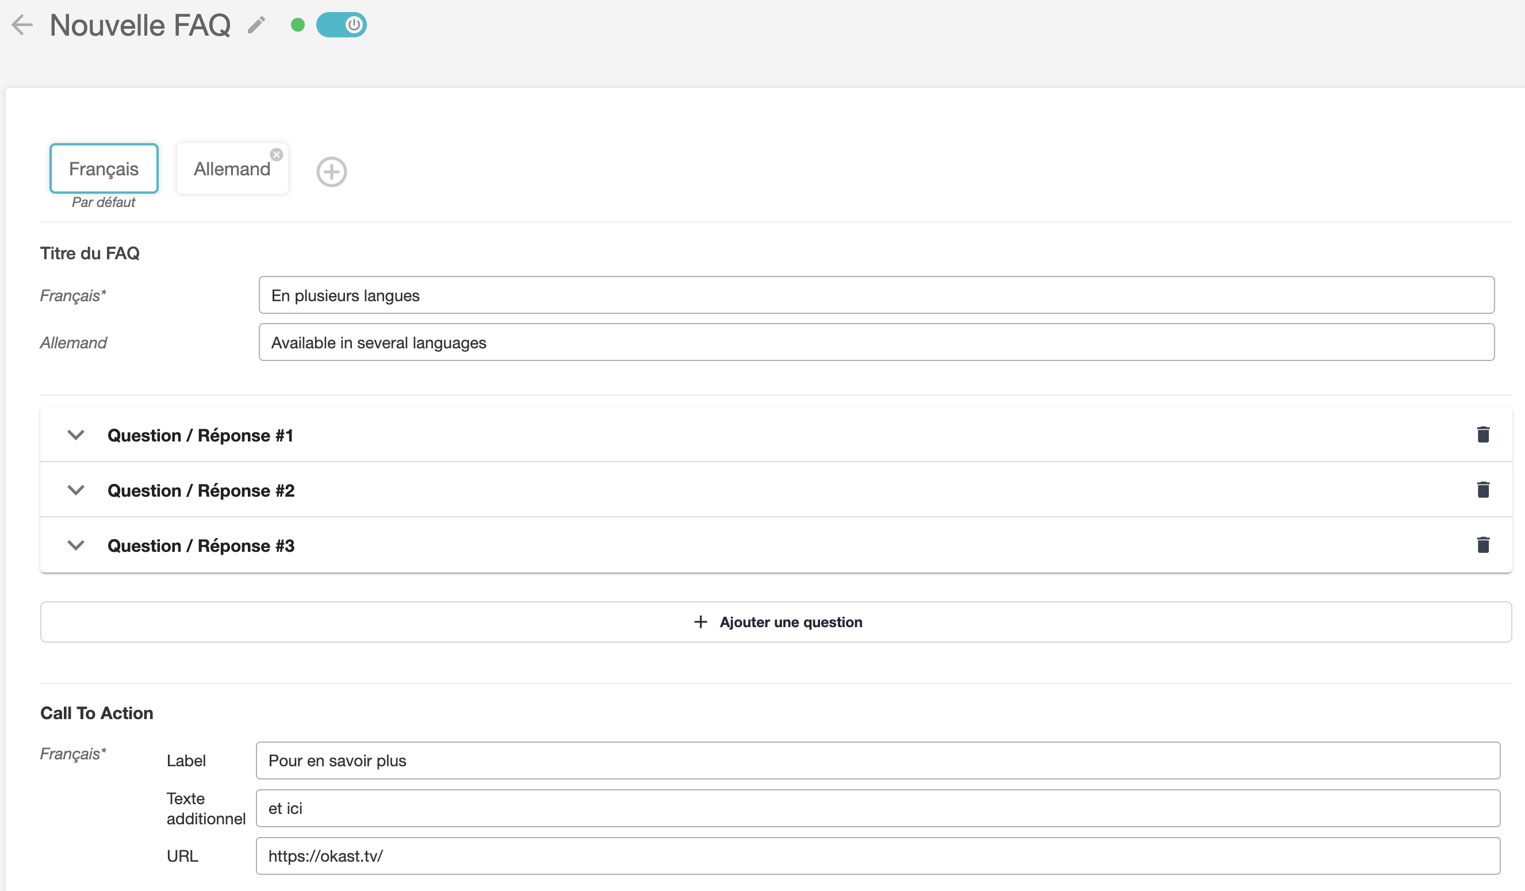Screen dimensions: 1525x891
Task: Click the Français FAQ title input field
Action: (876, 295)
